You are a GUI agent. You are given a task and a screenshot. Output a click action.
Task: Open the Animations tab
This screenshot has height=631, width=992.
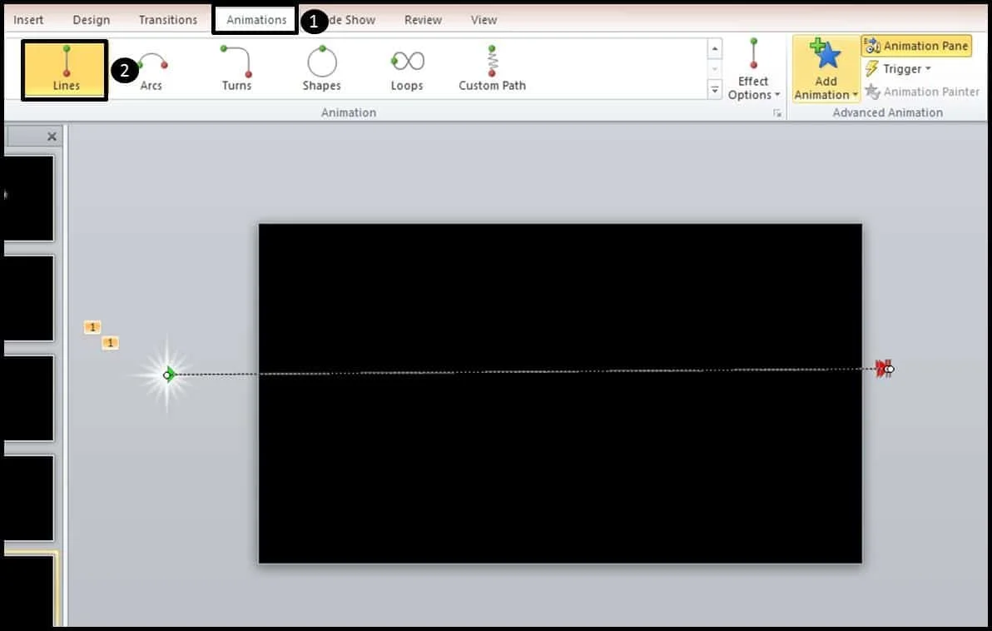coord(256,20)
